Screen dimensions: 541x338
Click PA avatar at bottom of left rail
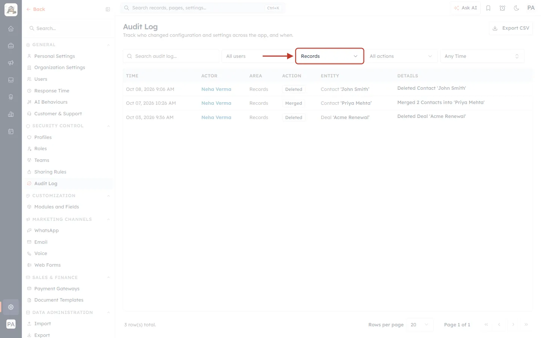coord(11,324)
